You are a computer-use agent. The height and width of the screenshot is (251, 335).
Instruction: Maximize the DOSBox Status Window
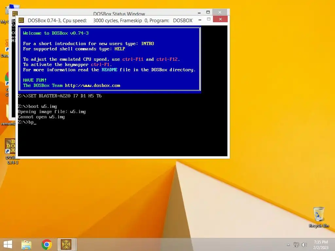[208, 12]
